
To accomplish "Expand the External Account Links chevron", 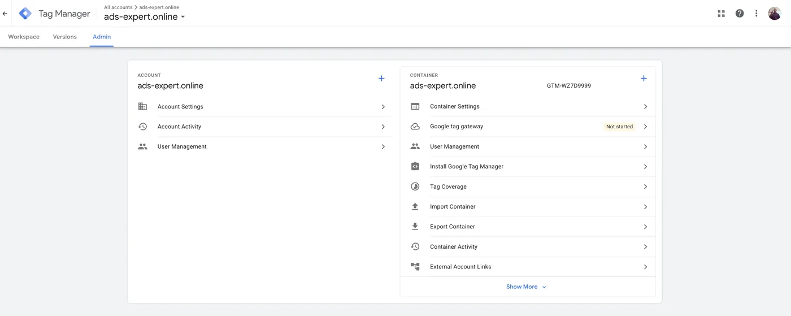I will (645, 267).
